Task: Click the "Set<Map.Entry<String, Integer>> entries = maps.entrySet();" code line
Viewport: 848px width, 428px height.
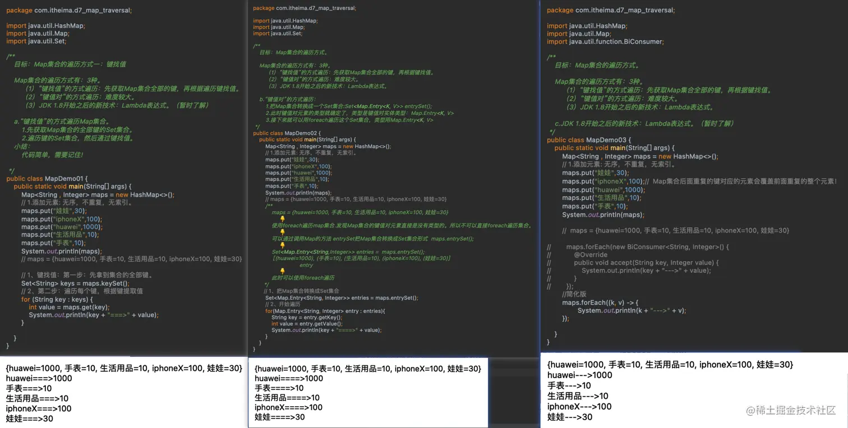Action: click(342, 297)
